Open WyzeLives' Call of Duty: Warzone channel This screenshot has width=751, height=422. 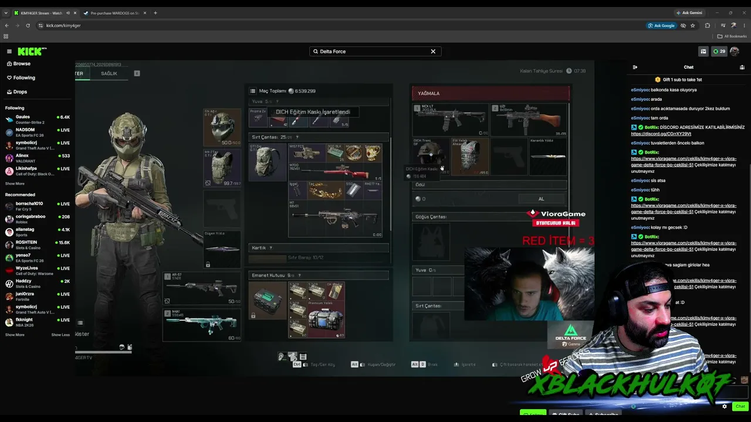(38, 271)
